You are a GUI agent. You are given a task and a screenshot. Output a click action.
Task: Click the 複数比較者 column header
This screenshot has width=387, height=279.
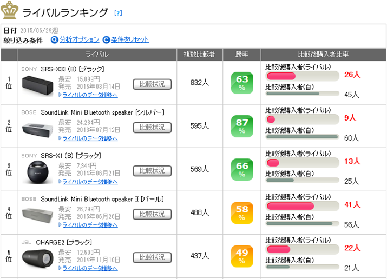[x=200, y=55]
